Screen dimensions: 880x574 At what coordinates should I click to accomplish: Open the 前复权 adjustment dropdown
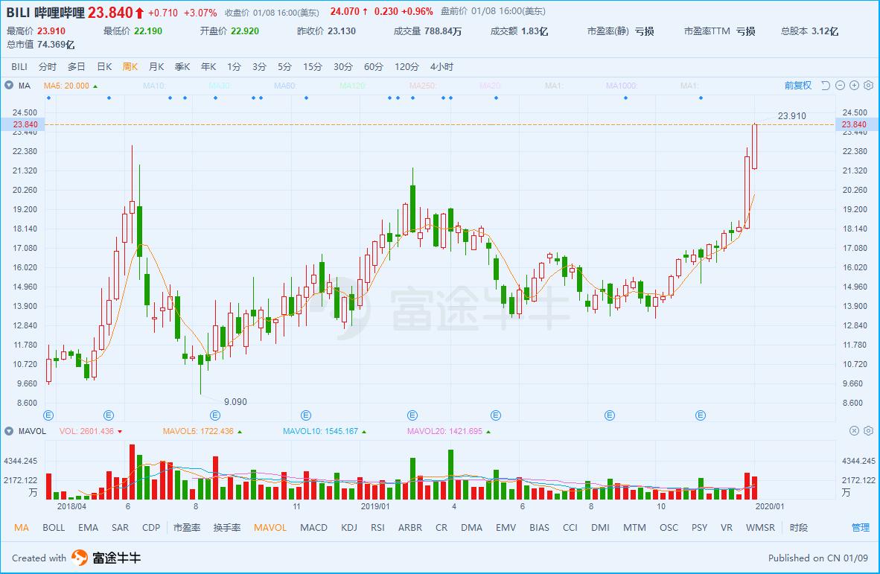click(797, 86)
